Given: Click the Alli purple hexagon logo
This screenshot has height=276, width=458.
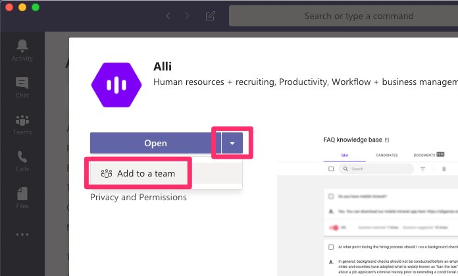Looking at the screenshot, I should pos(116,85).
